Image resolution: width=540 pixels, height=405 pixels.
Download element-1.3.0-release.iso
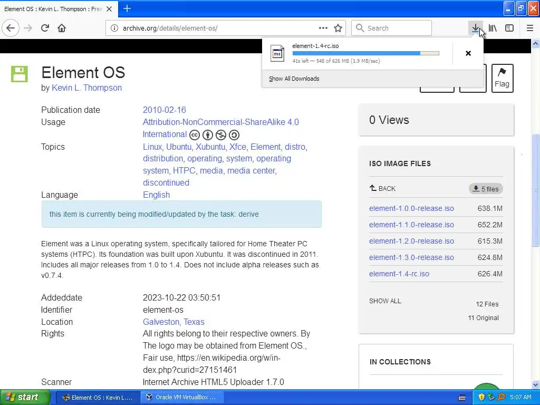tap(411, 257)
